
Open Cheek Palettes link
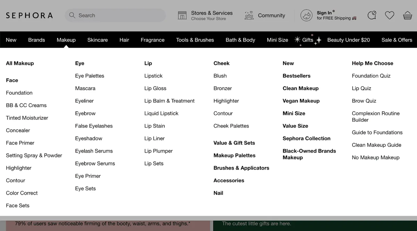point(231,126)
